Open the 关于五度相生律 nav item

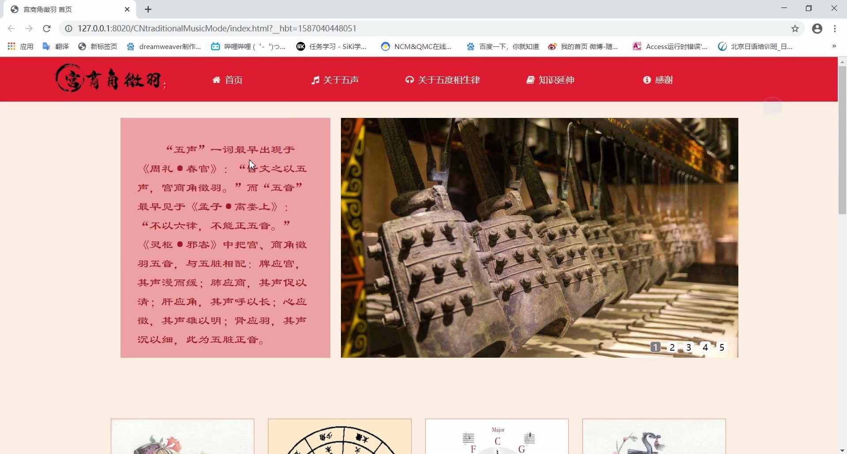pos(442,80)
